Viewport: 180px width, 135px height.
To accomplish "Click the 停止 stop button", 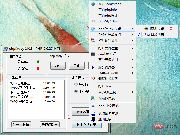I will coord(77,66).
